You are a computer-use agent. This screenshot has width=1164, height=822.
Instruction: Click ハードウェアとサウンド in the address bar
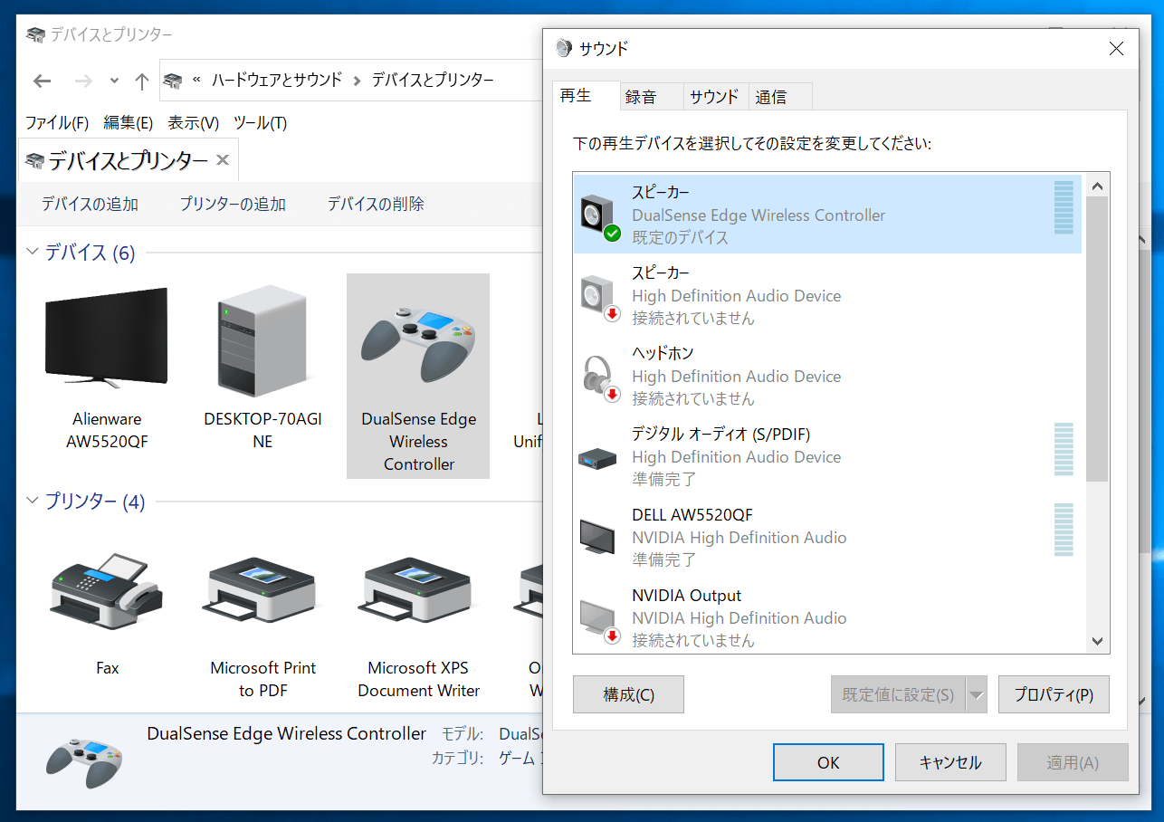tap(277, 80)
